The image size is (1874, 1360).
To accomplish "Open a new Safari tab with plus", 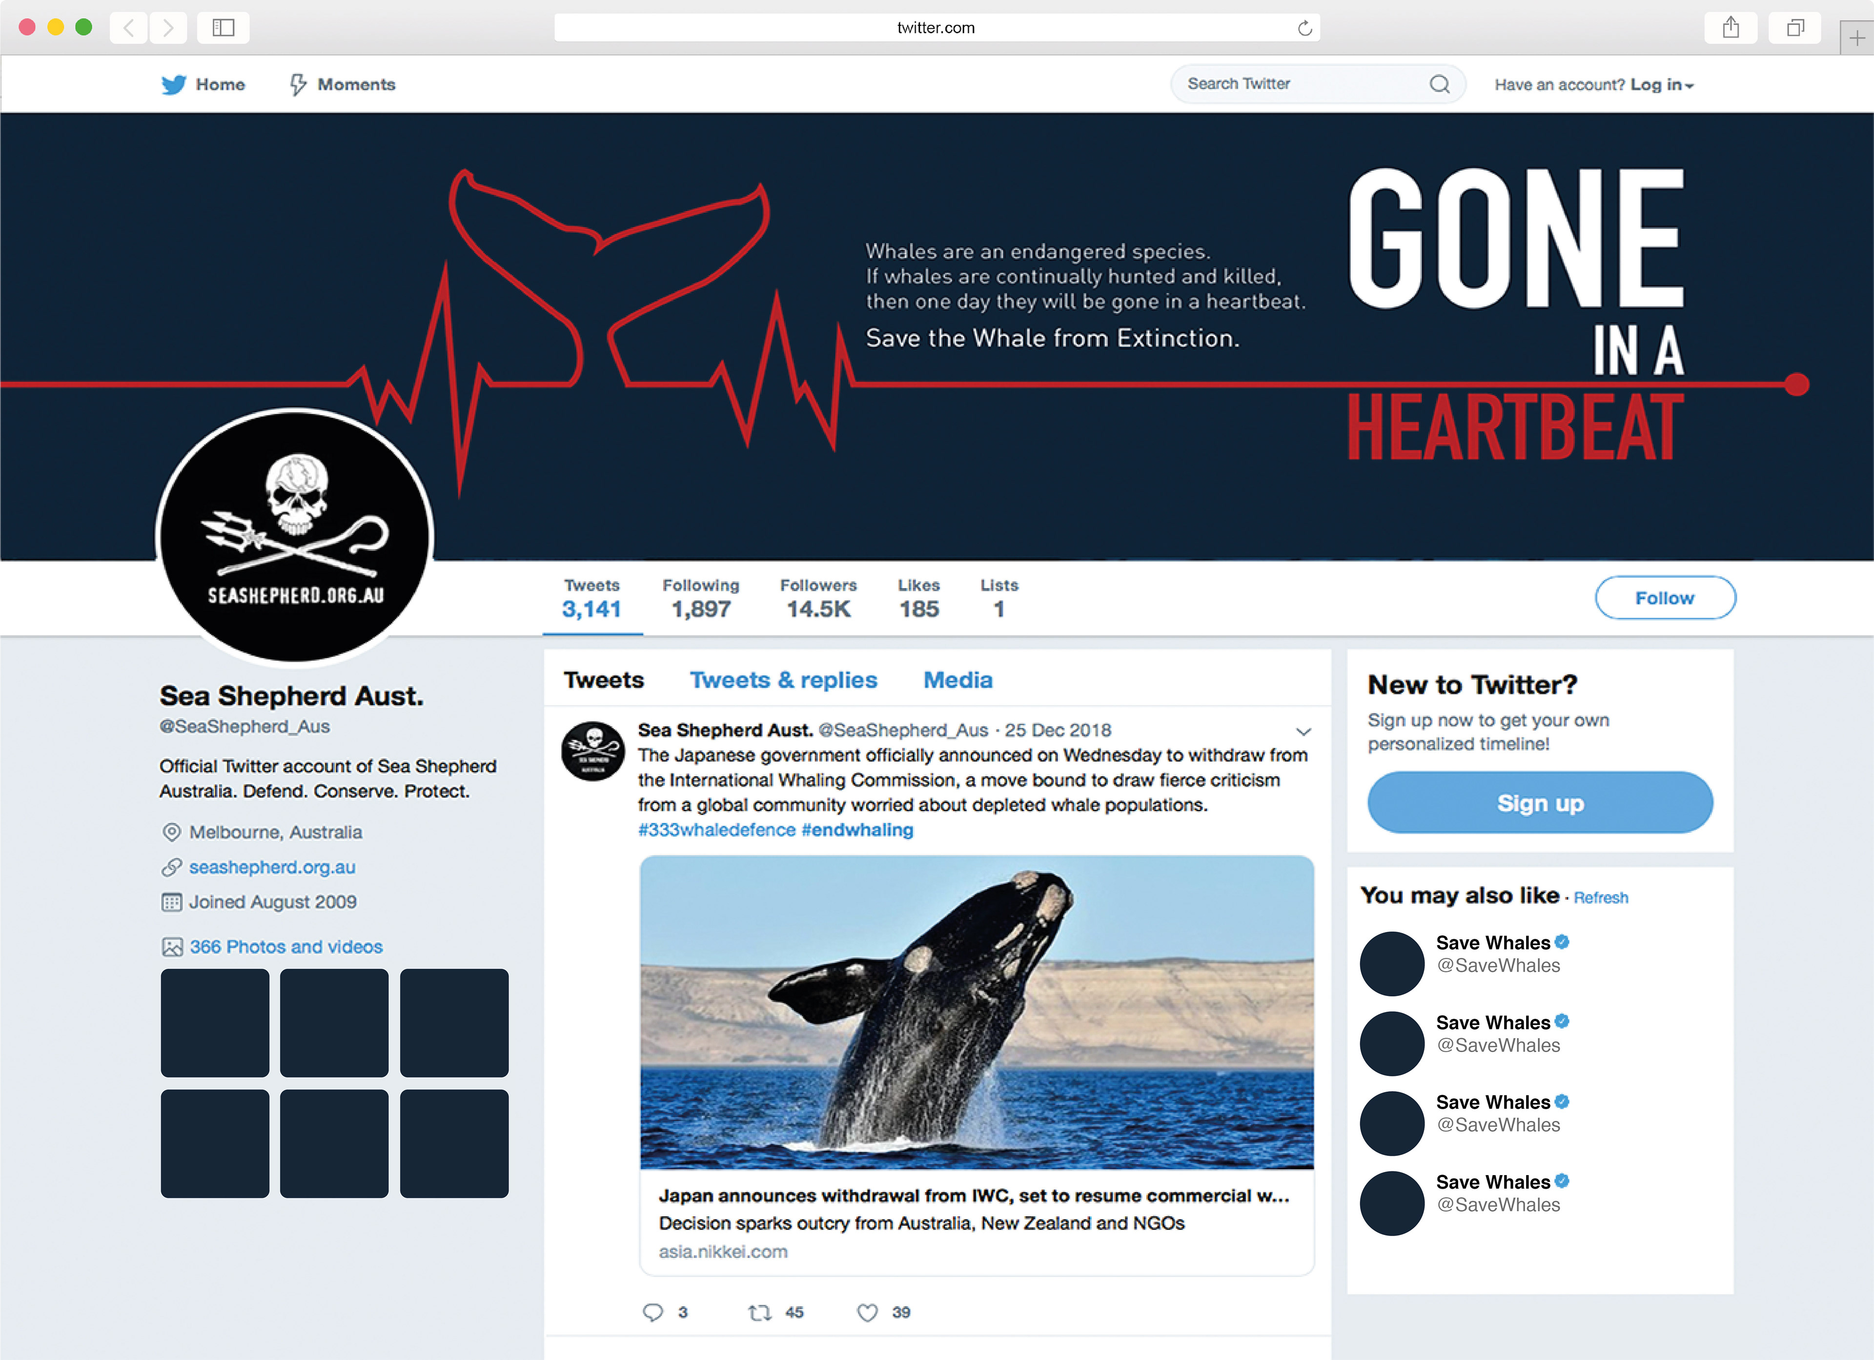I will (x=1856, y=38).
